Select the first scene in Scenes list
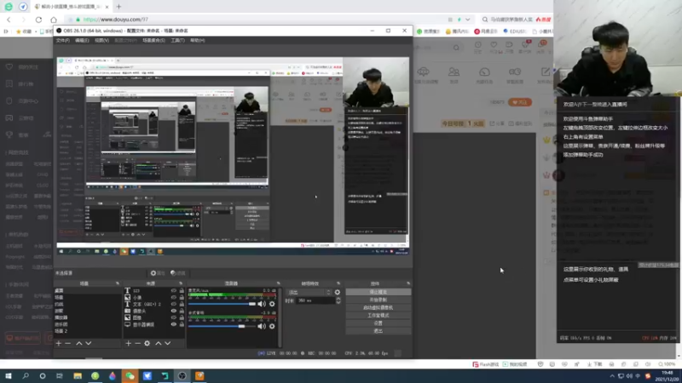Screen dimensions: 682x383 (x=88, y=290)
